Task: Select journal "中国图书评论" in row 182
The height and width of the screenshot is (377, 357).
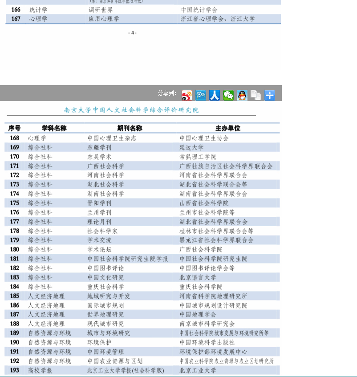Action: [105, 268]
